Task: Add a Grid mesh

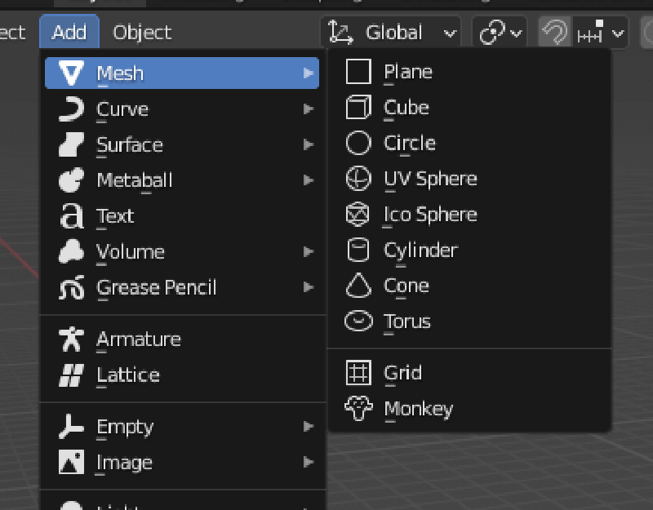Action: 403,373
